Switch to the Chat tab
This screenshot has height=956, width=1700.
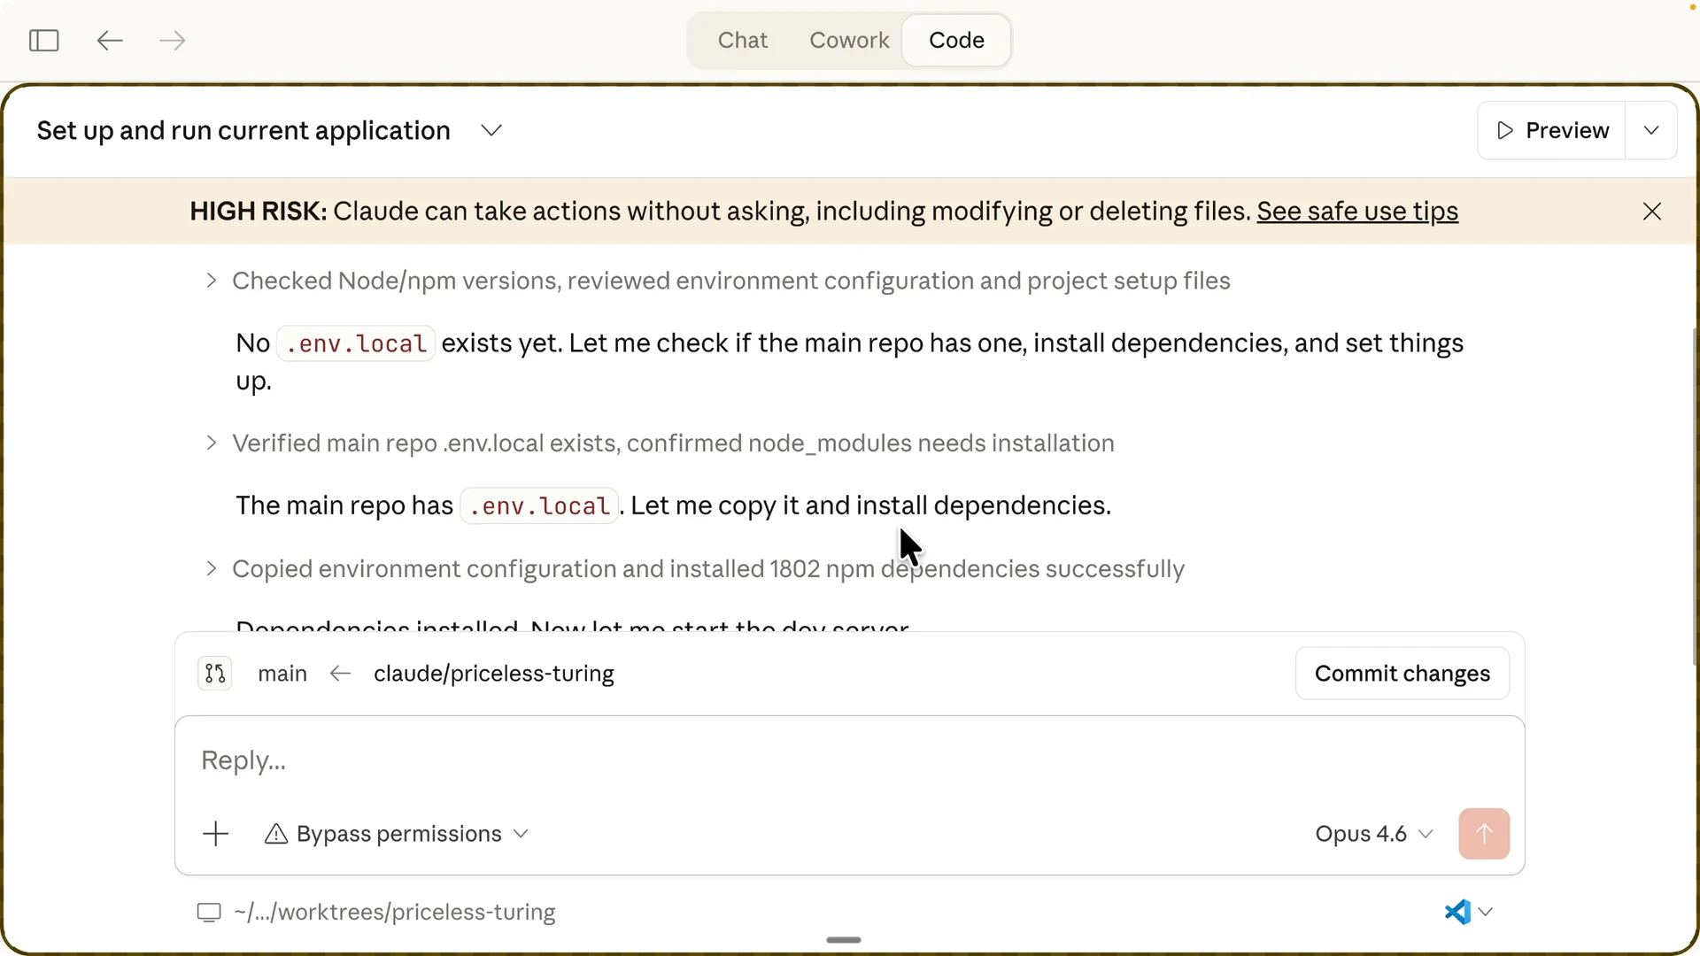point(742,41)
